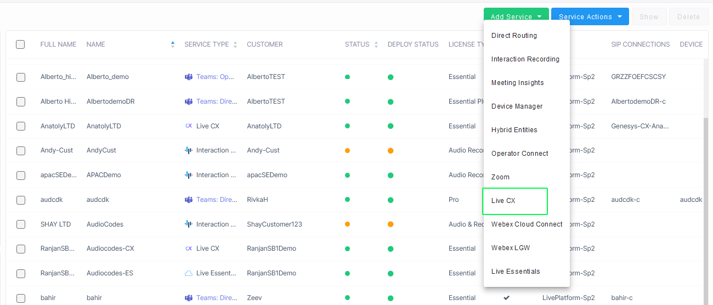Viewport: 713px width, 305px height.
Task: Click GRZZFOEFCSCSY SIP connection cell
Action: pos(638,77)
